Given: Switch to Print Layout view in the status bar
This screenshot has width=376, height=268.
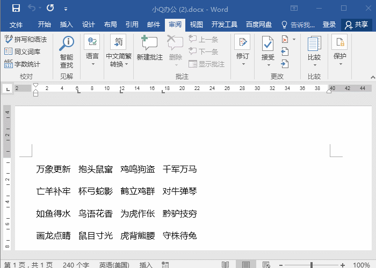Looking at the screenshot, I should point(245,264).
